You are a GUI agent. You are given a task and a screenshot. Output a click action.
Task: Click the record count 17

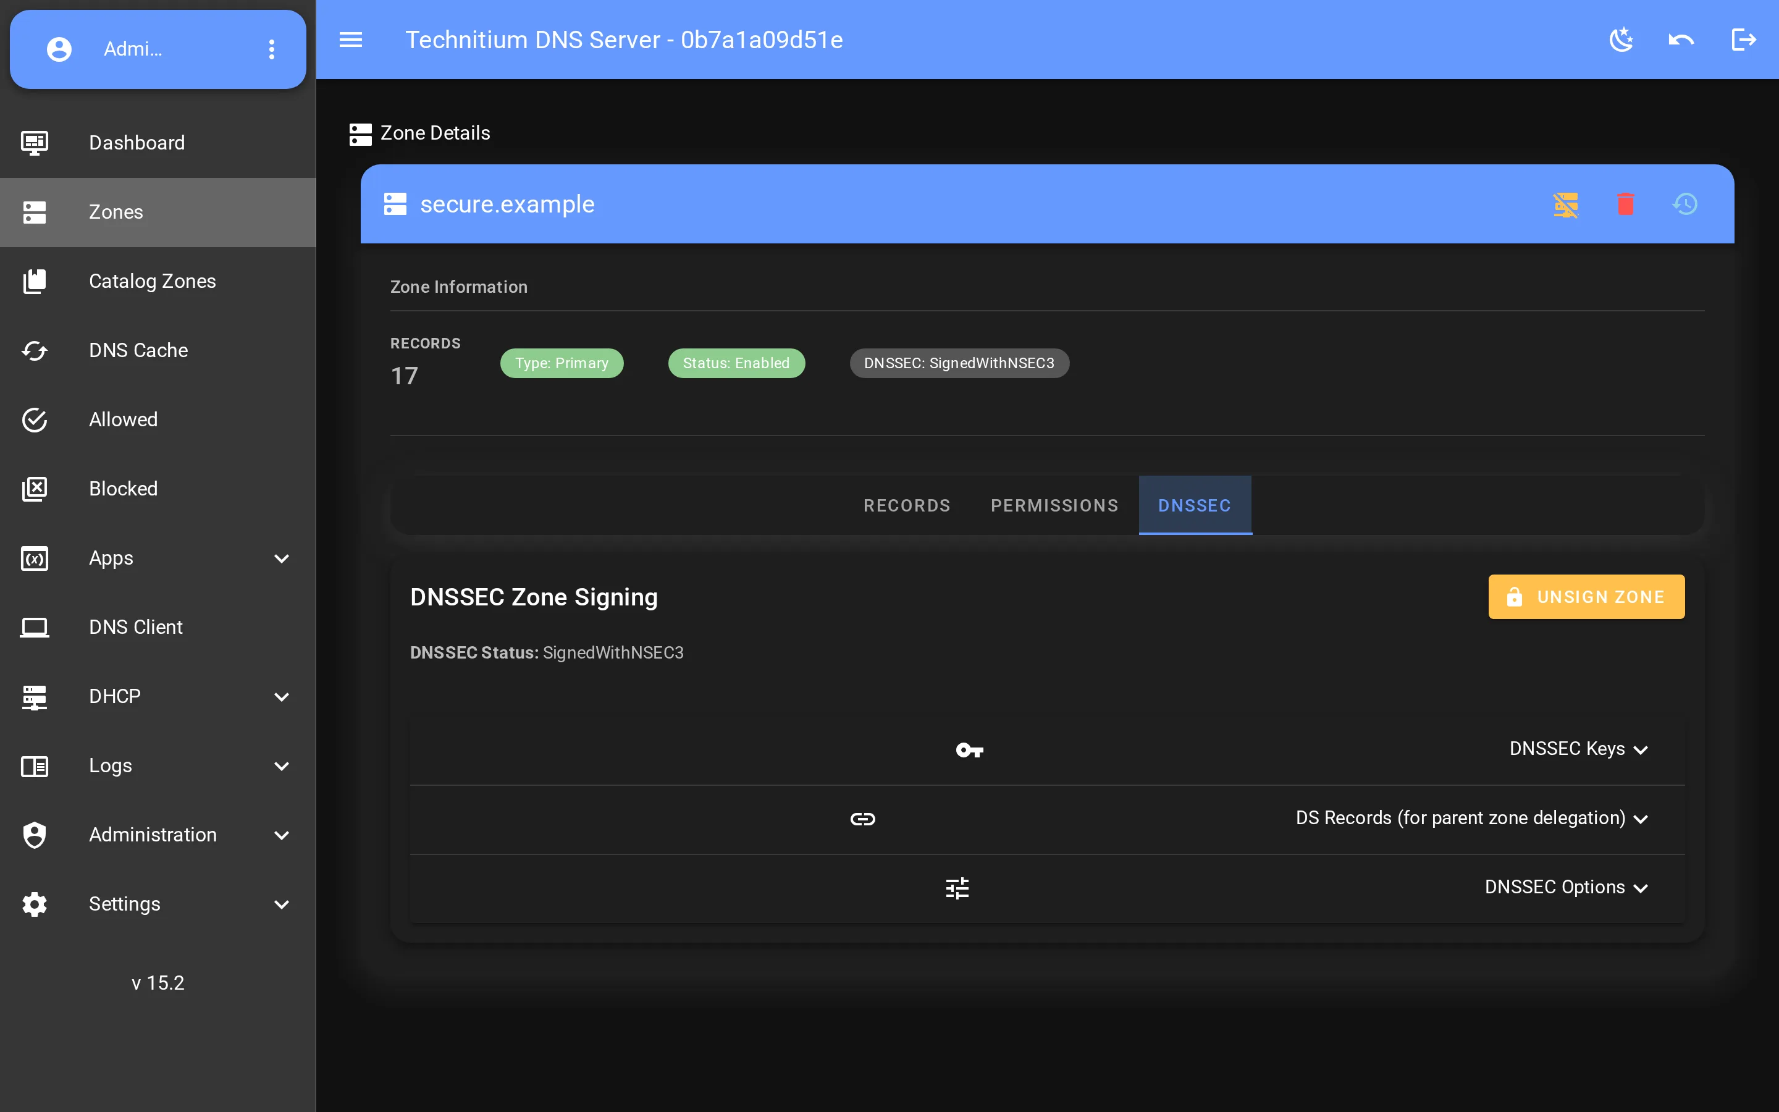405,376
